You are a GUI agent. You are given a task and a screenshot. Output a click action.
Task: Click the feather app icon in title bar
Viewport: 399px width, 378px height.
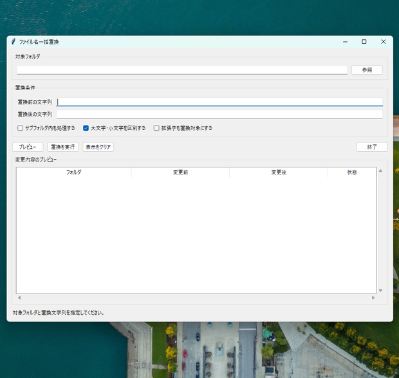(x=14, y=42)
